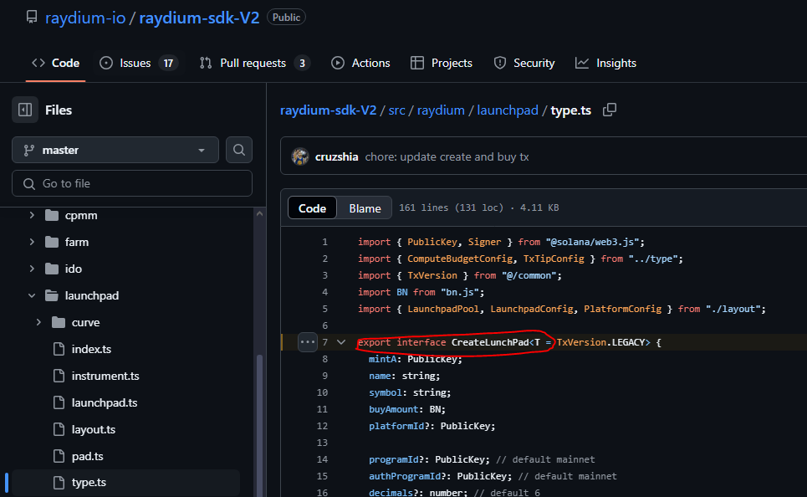
Task: Open the line 7 ellipsis actions button
Action: click(307, 342)
